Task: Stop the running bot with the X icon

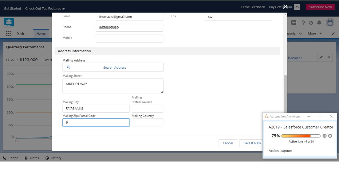Action: click(x=330, y=136)
